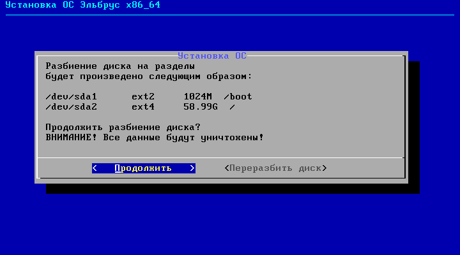Image resolution: width=460 pixels, height=255 pixels.
Task: Click the question Продолжить разбиение диска?
Action: (x=123, y=127)
